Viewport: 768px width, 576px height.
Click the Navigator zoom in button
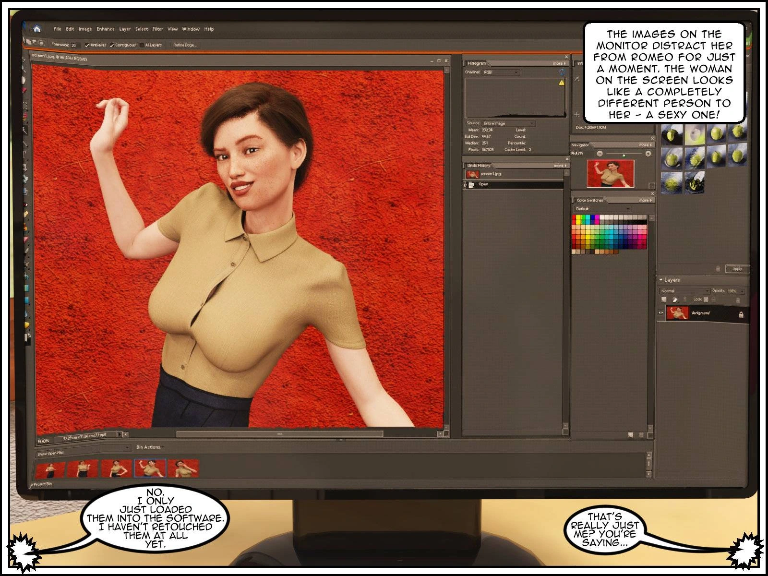(x=648, y=154)
